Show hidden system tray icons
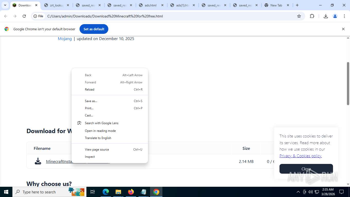Screen dimensions: 350x197 298,192
